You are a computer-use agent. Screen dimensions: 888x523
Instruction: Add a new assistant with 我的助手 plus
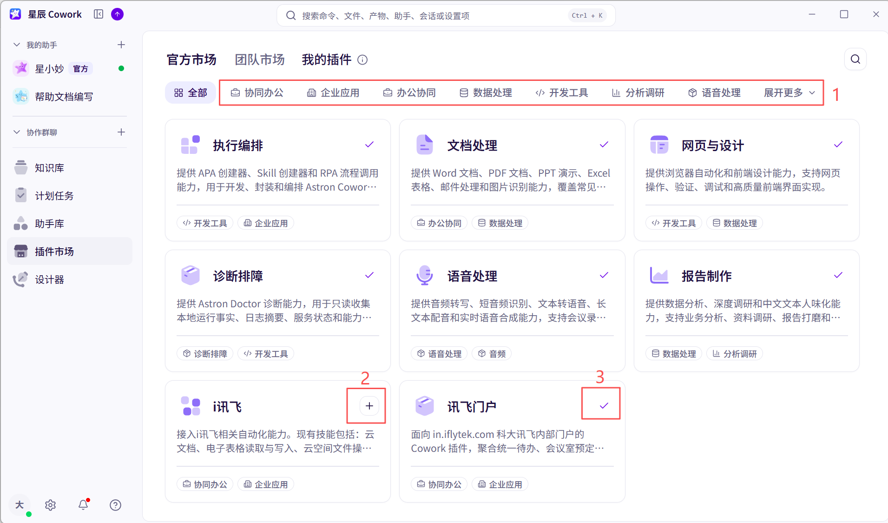(x=121, y=45)
